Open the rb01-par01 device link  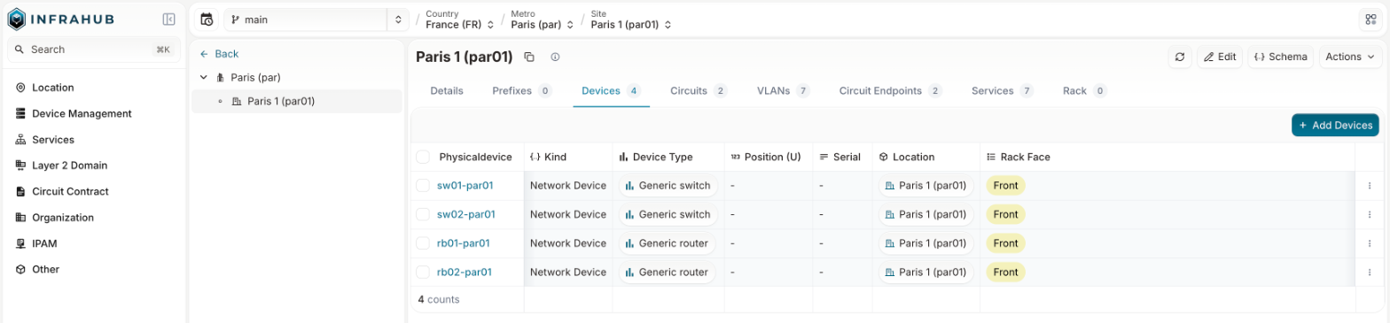pyautogui.click(x=464, y=243)
